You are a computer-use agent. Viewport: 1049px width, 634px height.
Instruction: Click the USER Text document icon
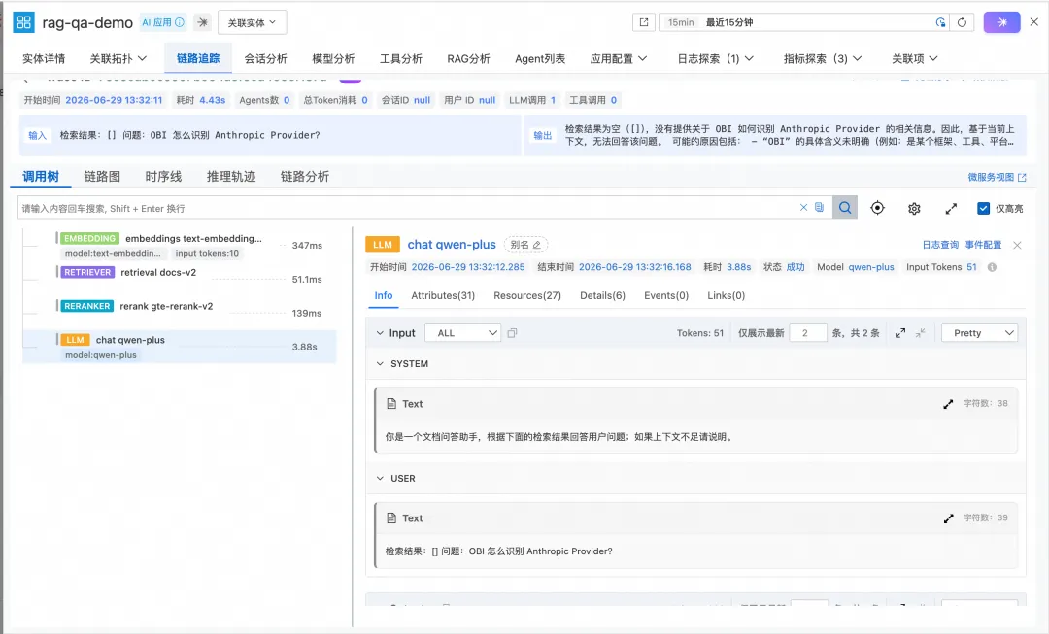pyautogui.click(x=391, y=517)
